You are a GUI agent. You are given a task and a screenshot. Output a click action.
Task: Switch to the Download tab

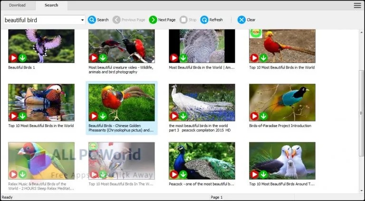click(x=18, y=5)
